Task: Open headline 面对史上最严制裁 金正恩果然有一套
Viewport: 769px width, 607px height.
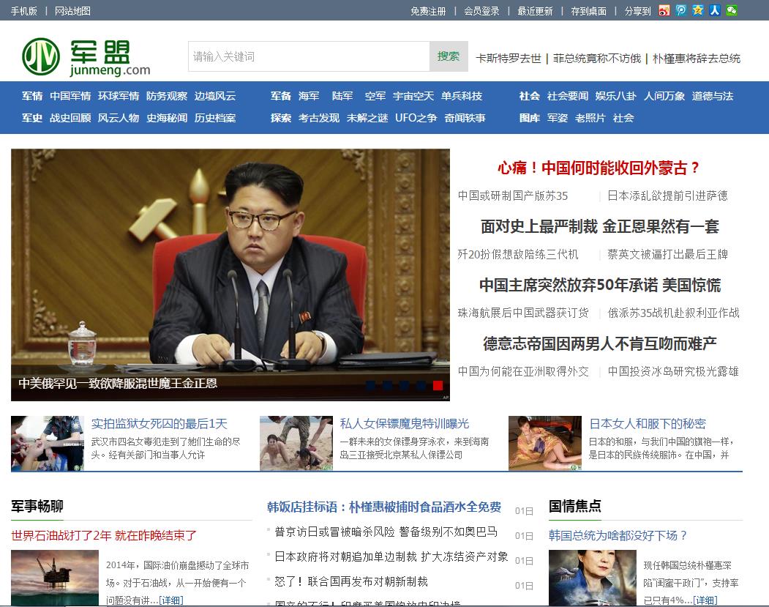Action: pyautogui.click(x=600, y=227)
